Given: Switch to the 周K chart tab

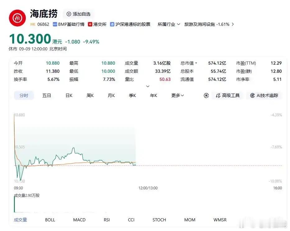Looking at the screenshot, I should 90,95.
